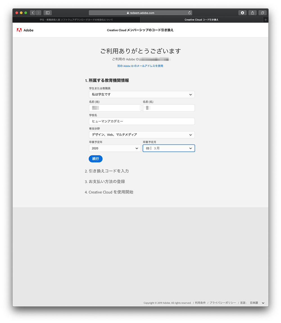This screenshot has width=281, height=323.
Task: Click step 2. 引き換えコードを入力
Action: 107,171
